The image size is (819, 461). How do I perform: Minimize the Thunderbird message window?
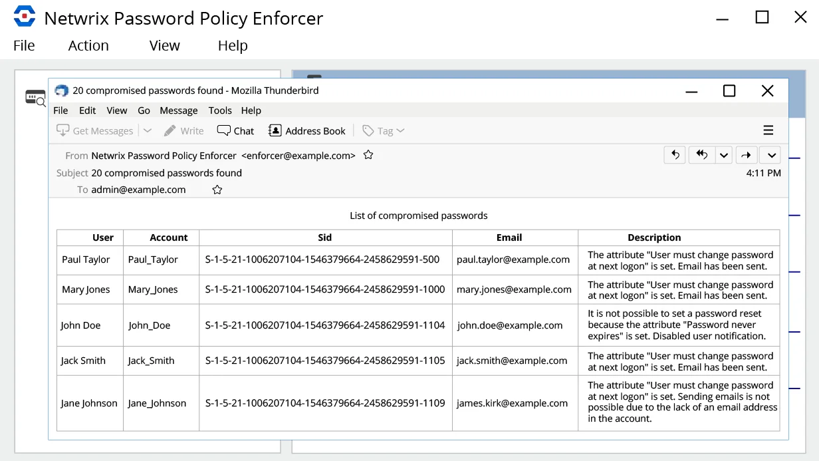692,91
